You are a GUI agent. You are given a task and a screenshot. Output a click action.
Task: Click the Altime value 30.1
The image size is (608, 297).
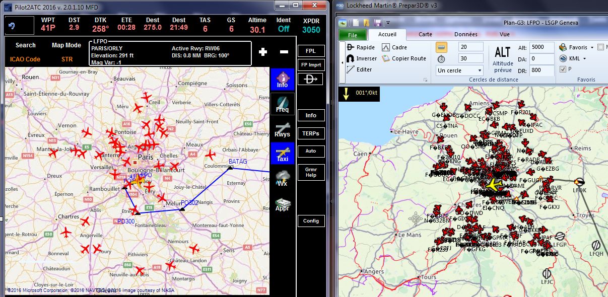257,29
